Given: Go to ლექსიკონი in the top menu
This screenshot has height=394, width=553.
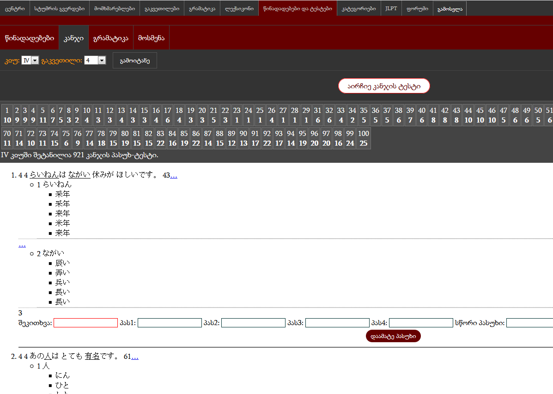Looking at the screenshot, I should point(239,8).
